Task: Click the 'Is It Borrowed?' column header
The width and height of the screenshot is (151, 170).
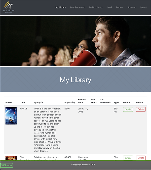Action: pos(105,101)
